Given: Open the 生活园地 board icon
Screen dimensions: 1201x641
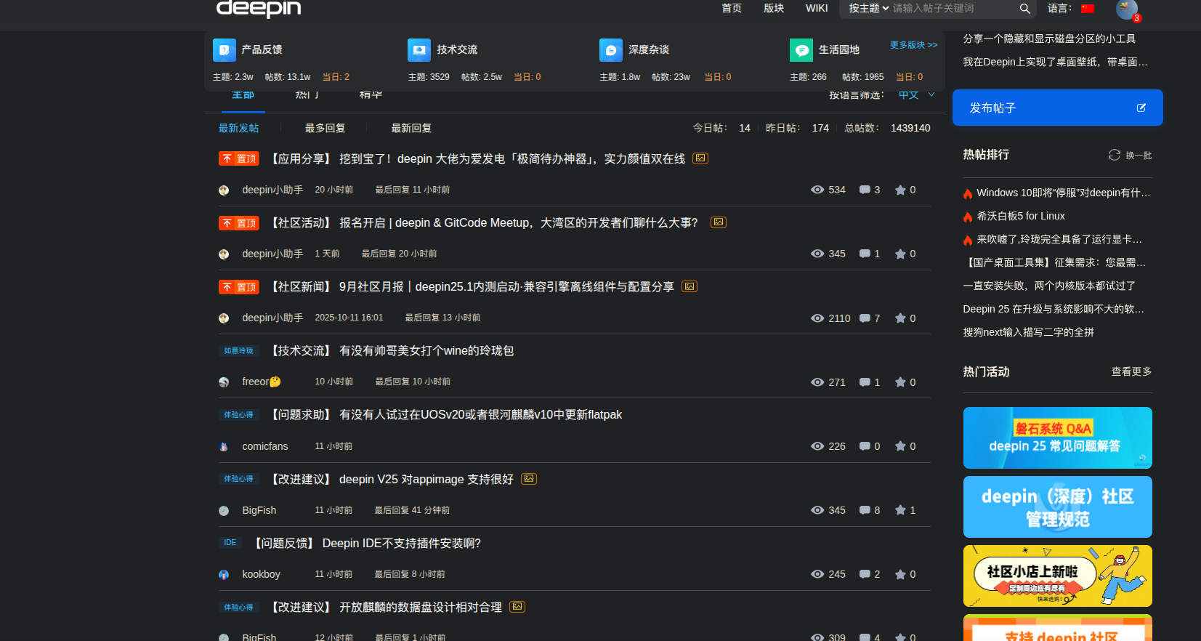Looking at the screenshot, I should [801, 50].
